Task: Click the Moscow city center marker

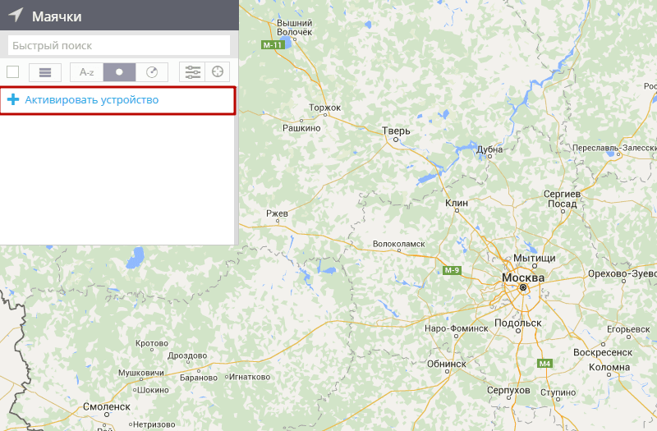Action: 523,287
